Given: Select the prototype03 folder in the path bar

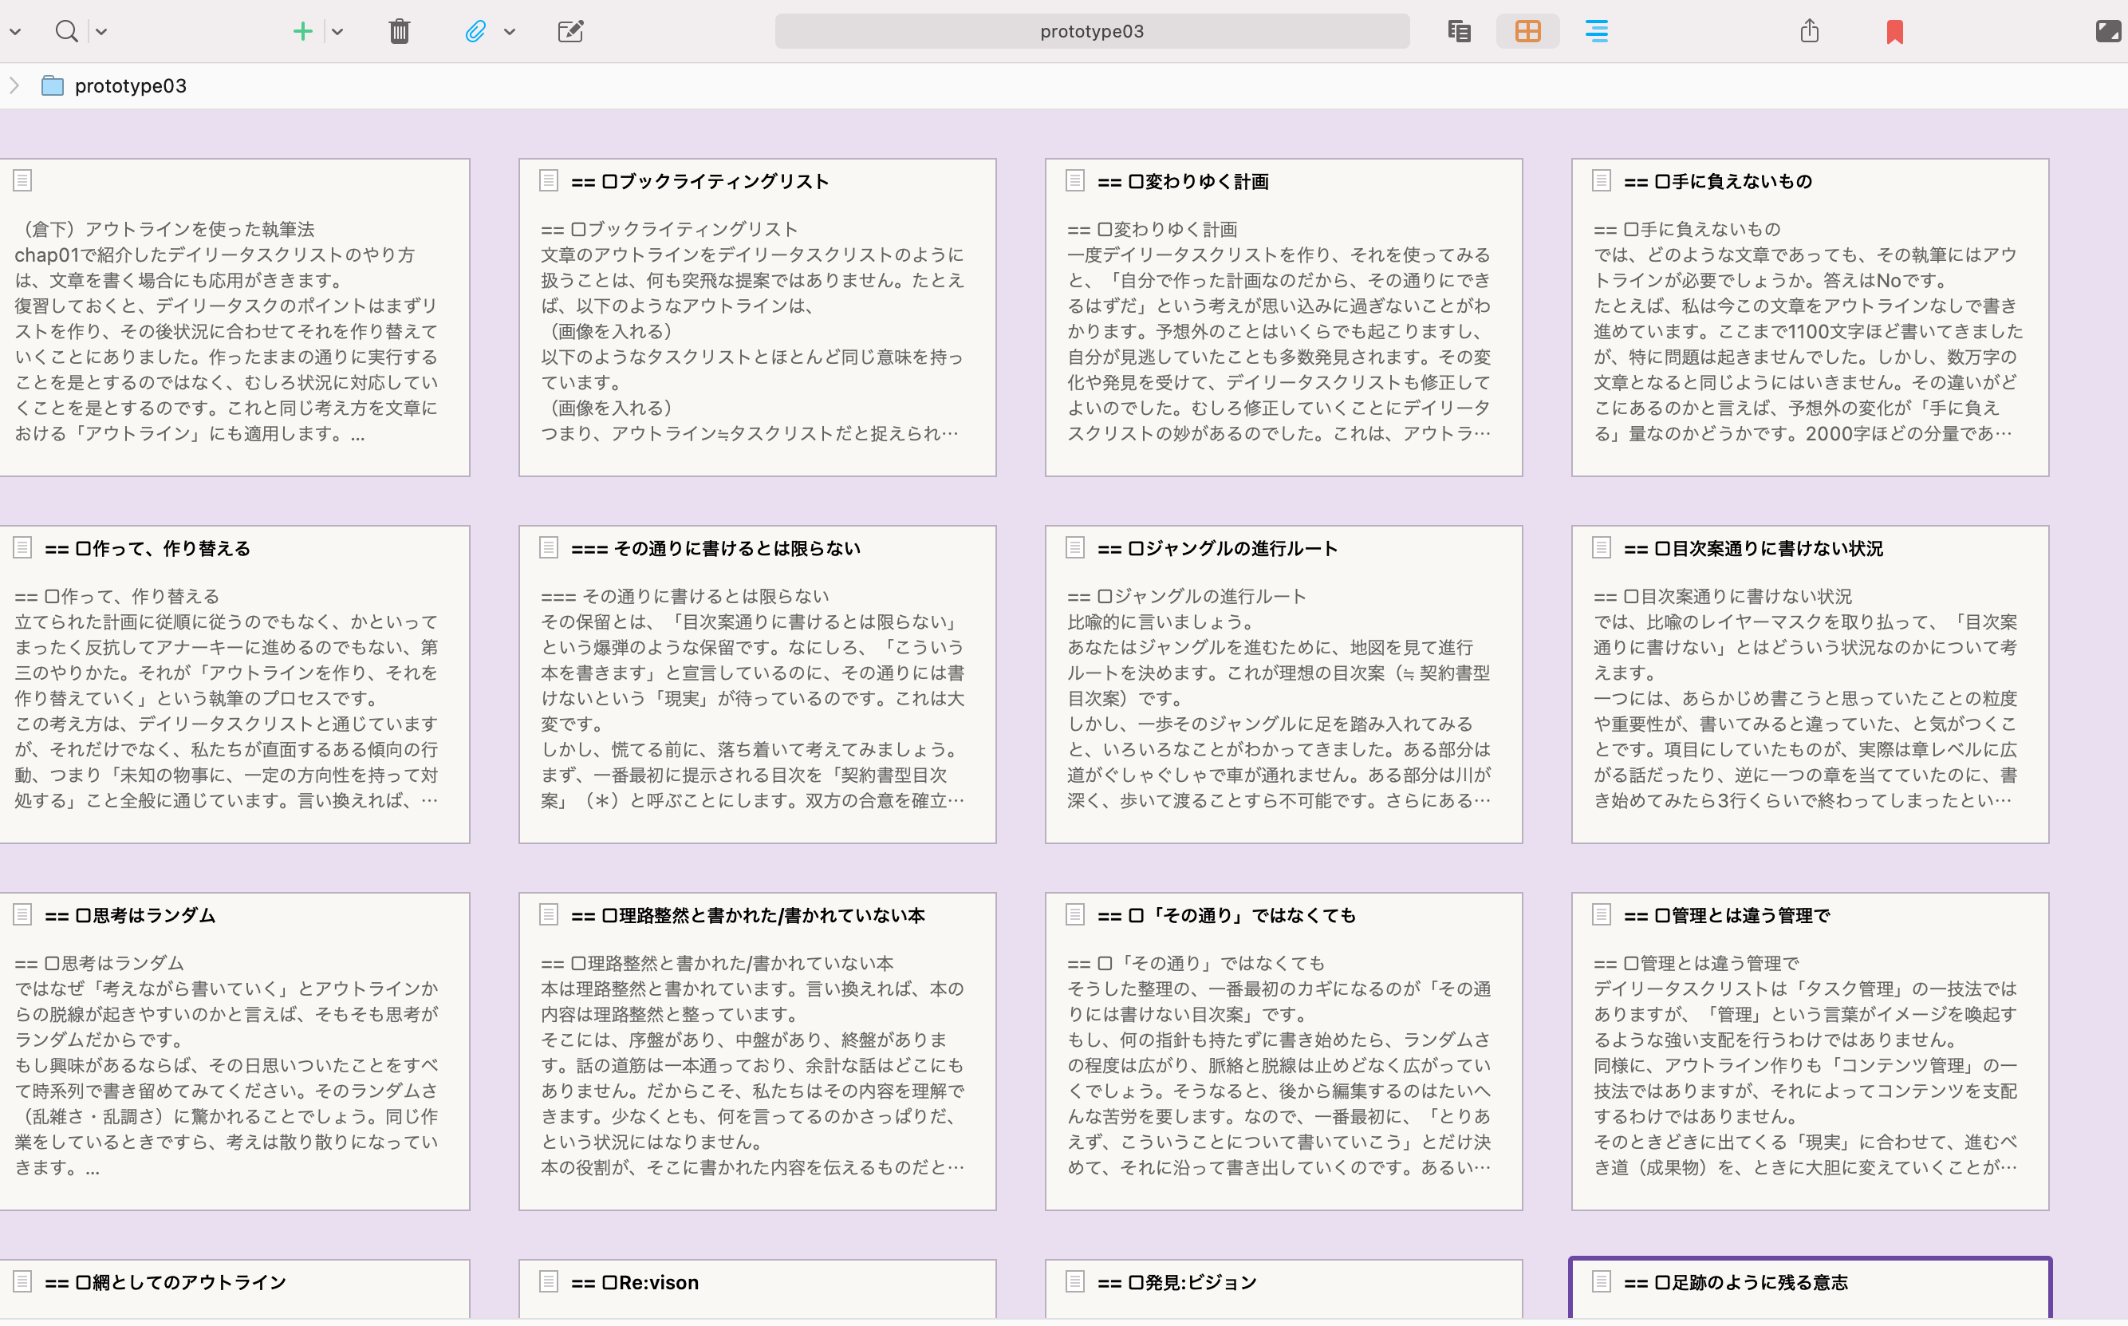Looking at the screenshot, I should point(130,85).
